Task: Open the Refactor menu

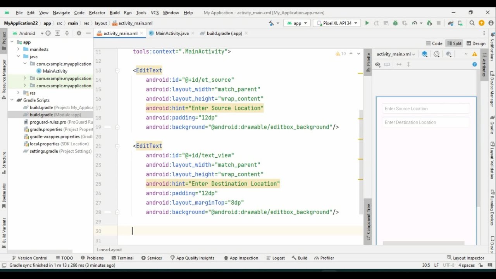Action: coord(97,13)
